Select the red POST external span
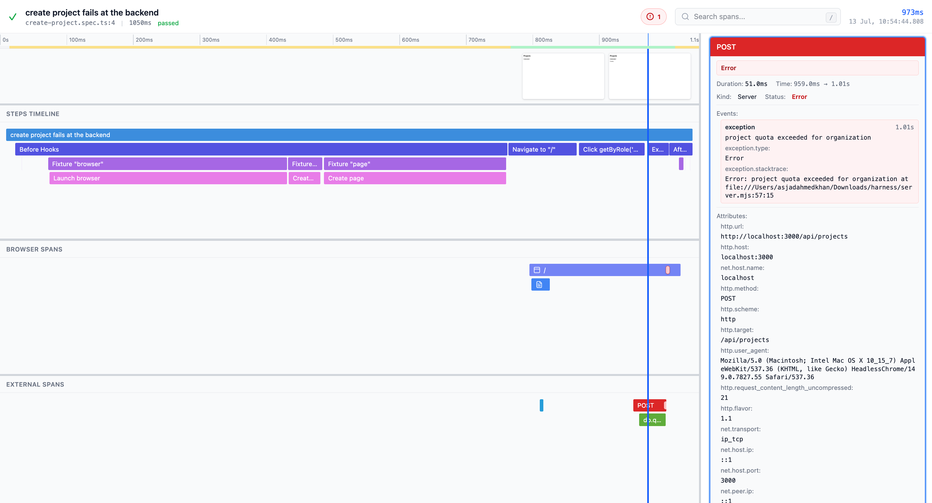 pyautogui.click(x=649, y=405)
